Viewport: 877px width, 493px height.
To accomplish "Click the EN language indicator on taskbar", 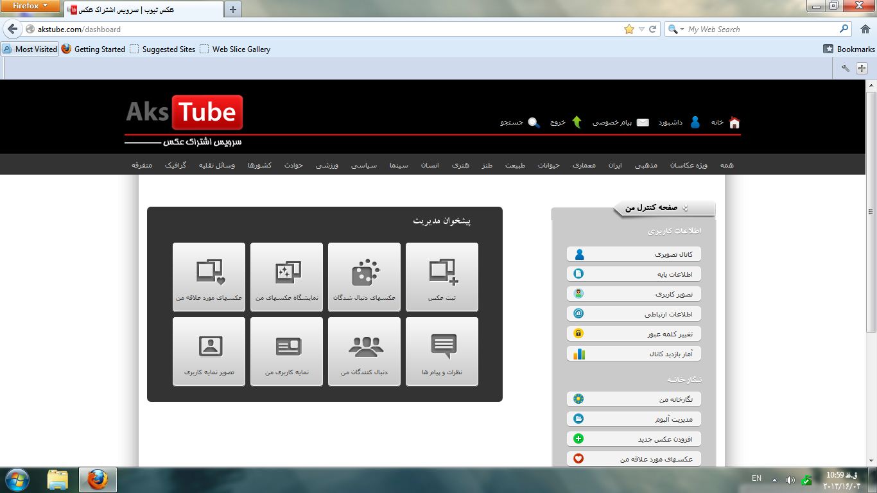I will [x=756, y=478].
